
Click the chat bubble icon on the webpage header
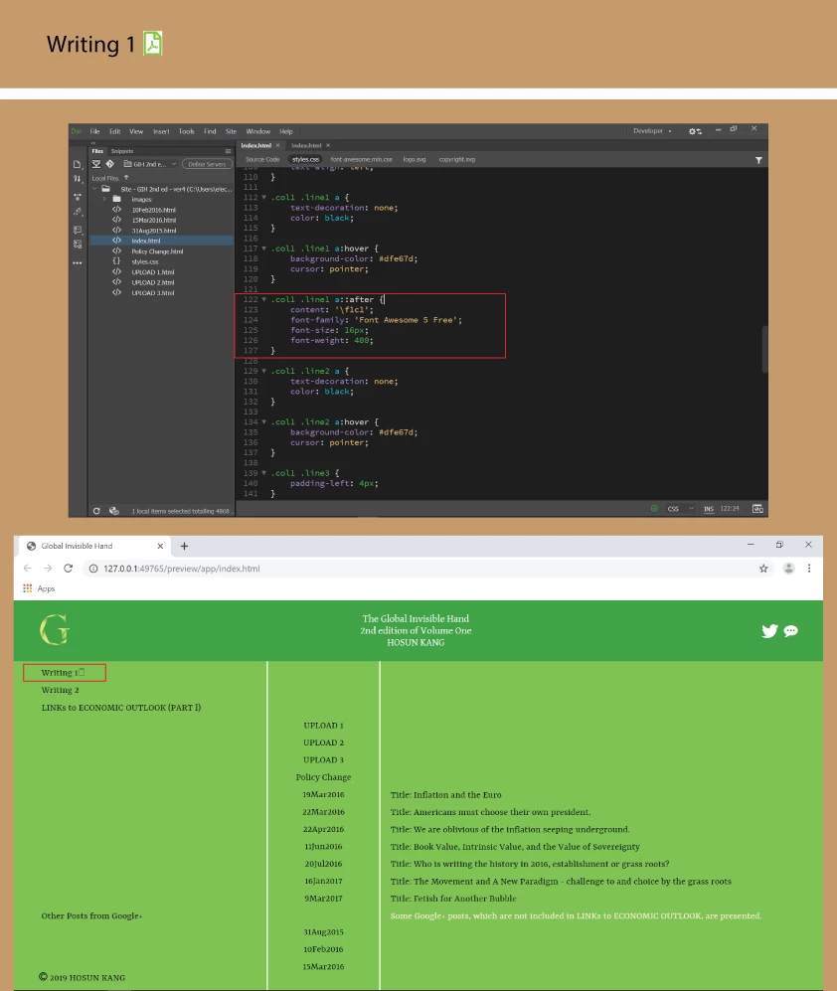791,631
